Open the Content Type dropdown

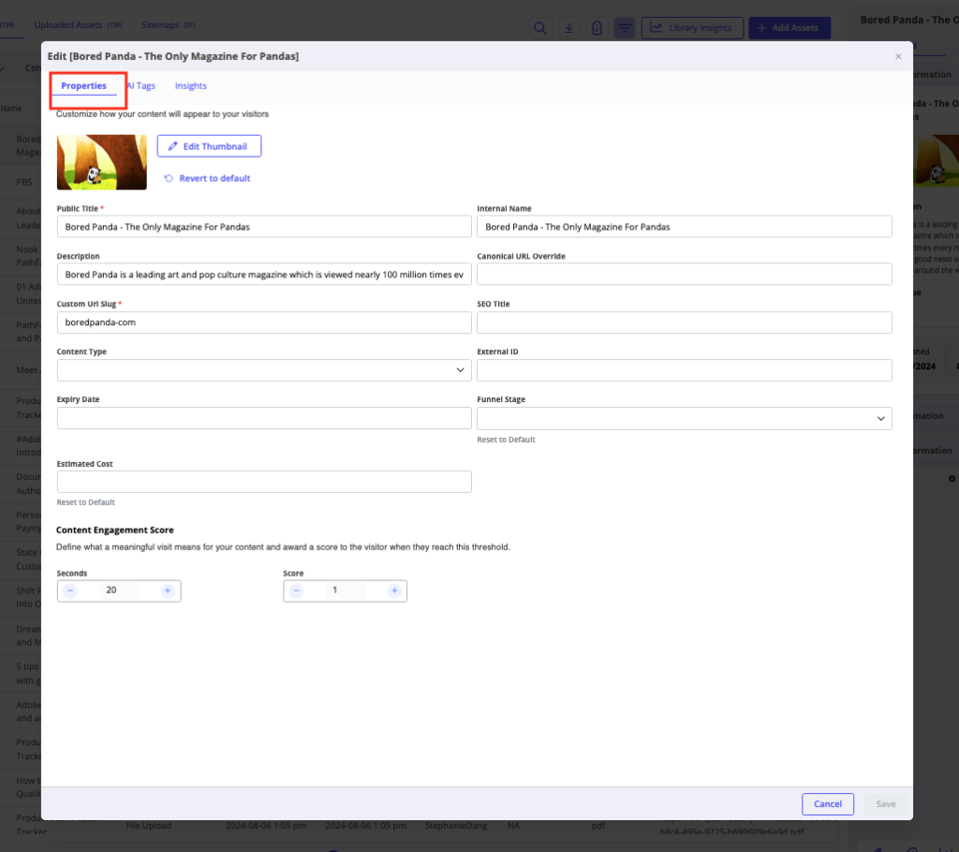[264, 370]
